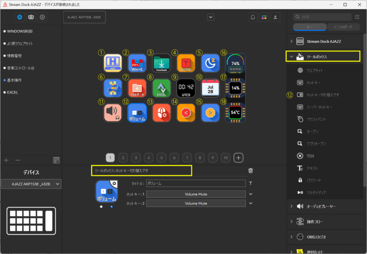Select the orange previous page key

point(186,113)
